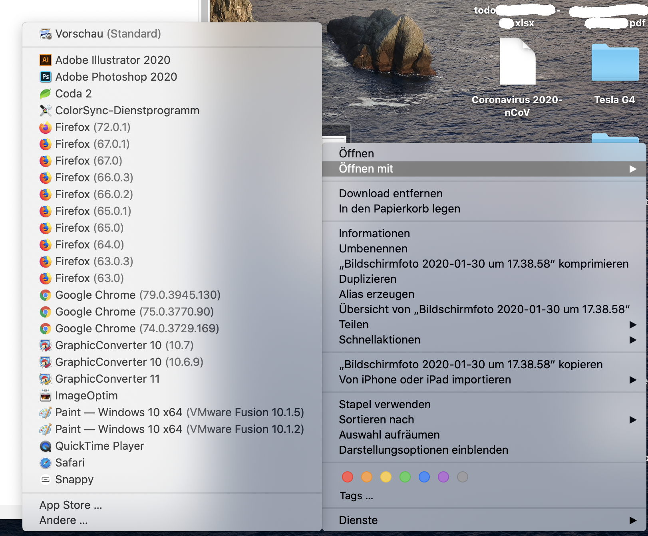Viewport: 648px width, 536px height.
Task: Open with Firefox (65.0.1)
Action: coord(172,211)
